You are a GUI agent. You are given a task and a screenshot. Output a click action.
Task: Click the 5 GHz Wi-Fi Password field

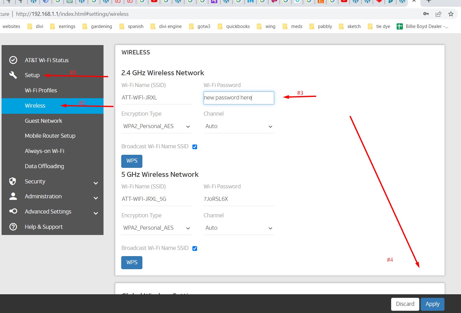click(239, 199)
